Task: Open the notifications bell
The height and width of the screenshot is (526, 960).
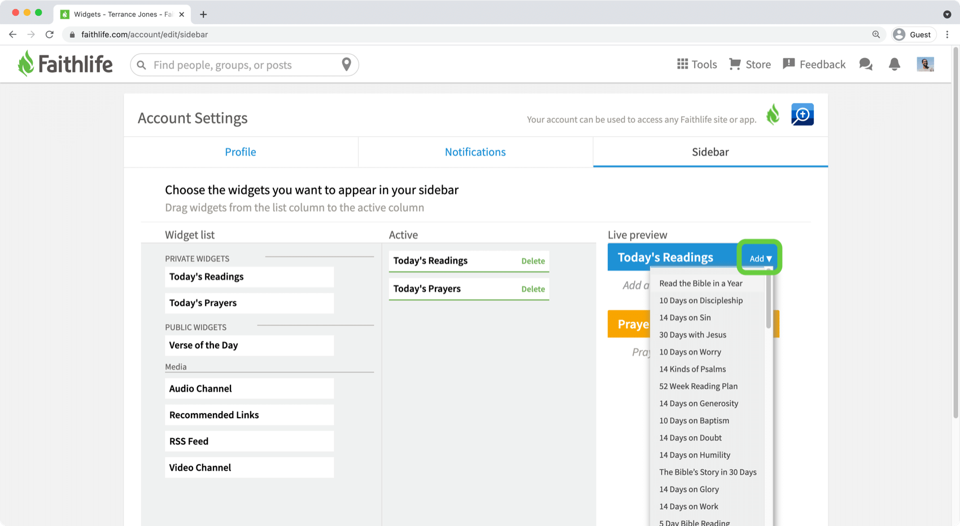Action: [x=894, y=64]
